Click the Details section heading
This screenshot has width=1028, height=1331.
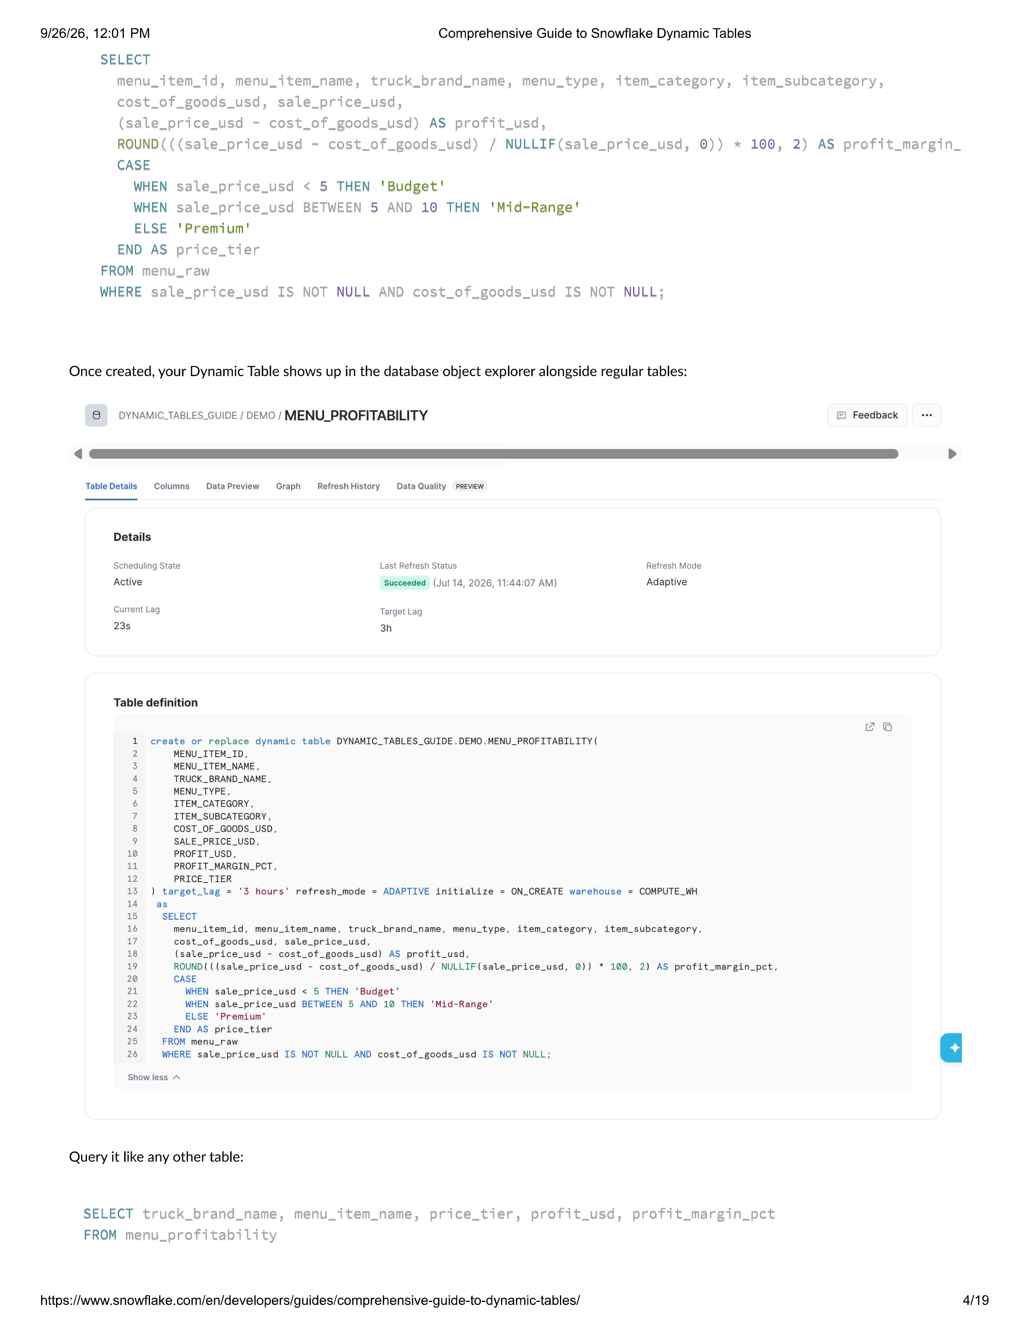click(x=132, y=537)
